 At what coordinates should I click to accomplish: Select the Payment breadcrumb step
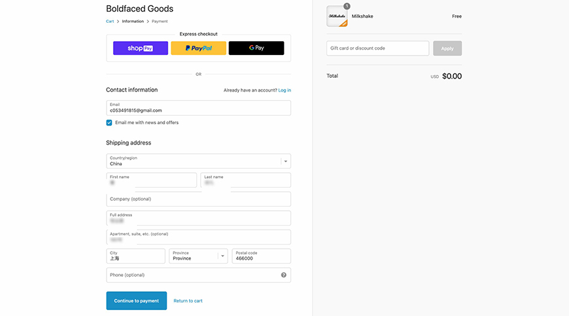[x=160, y=22]
